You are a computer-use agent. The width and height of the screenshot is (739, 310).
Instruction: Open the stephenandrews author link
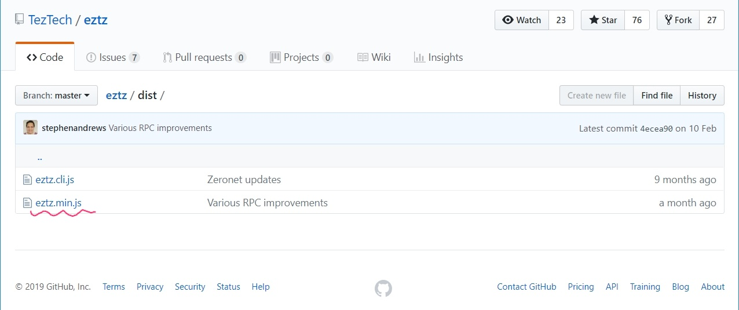point(74,128)
